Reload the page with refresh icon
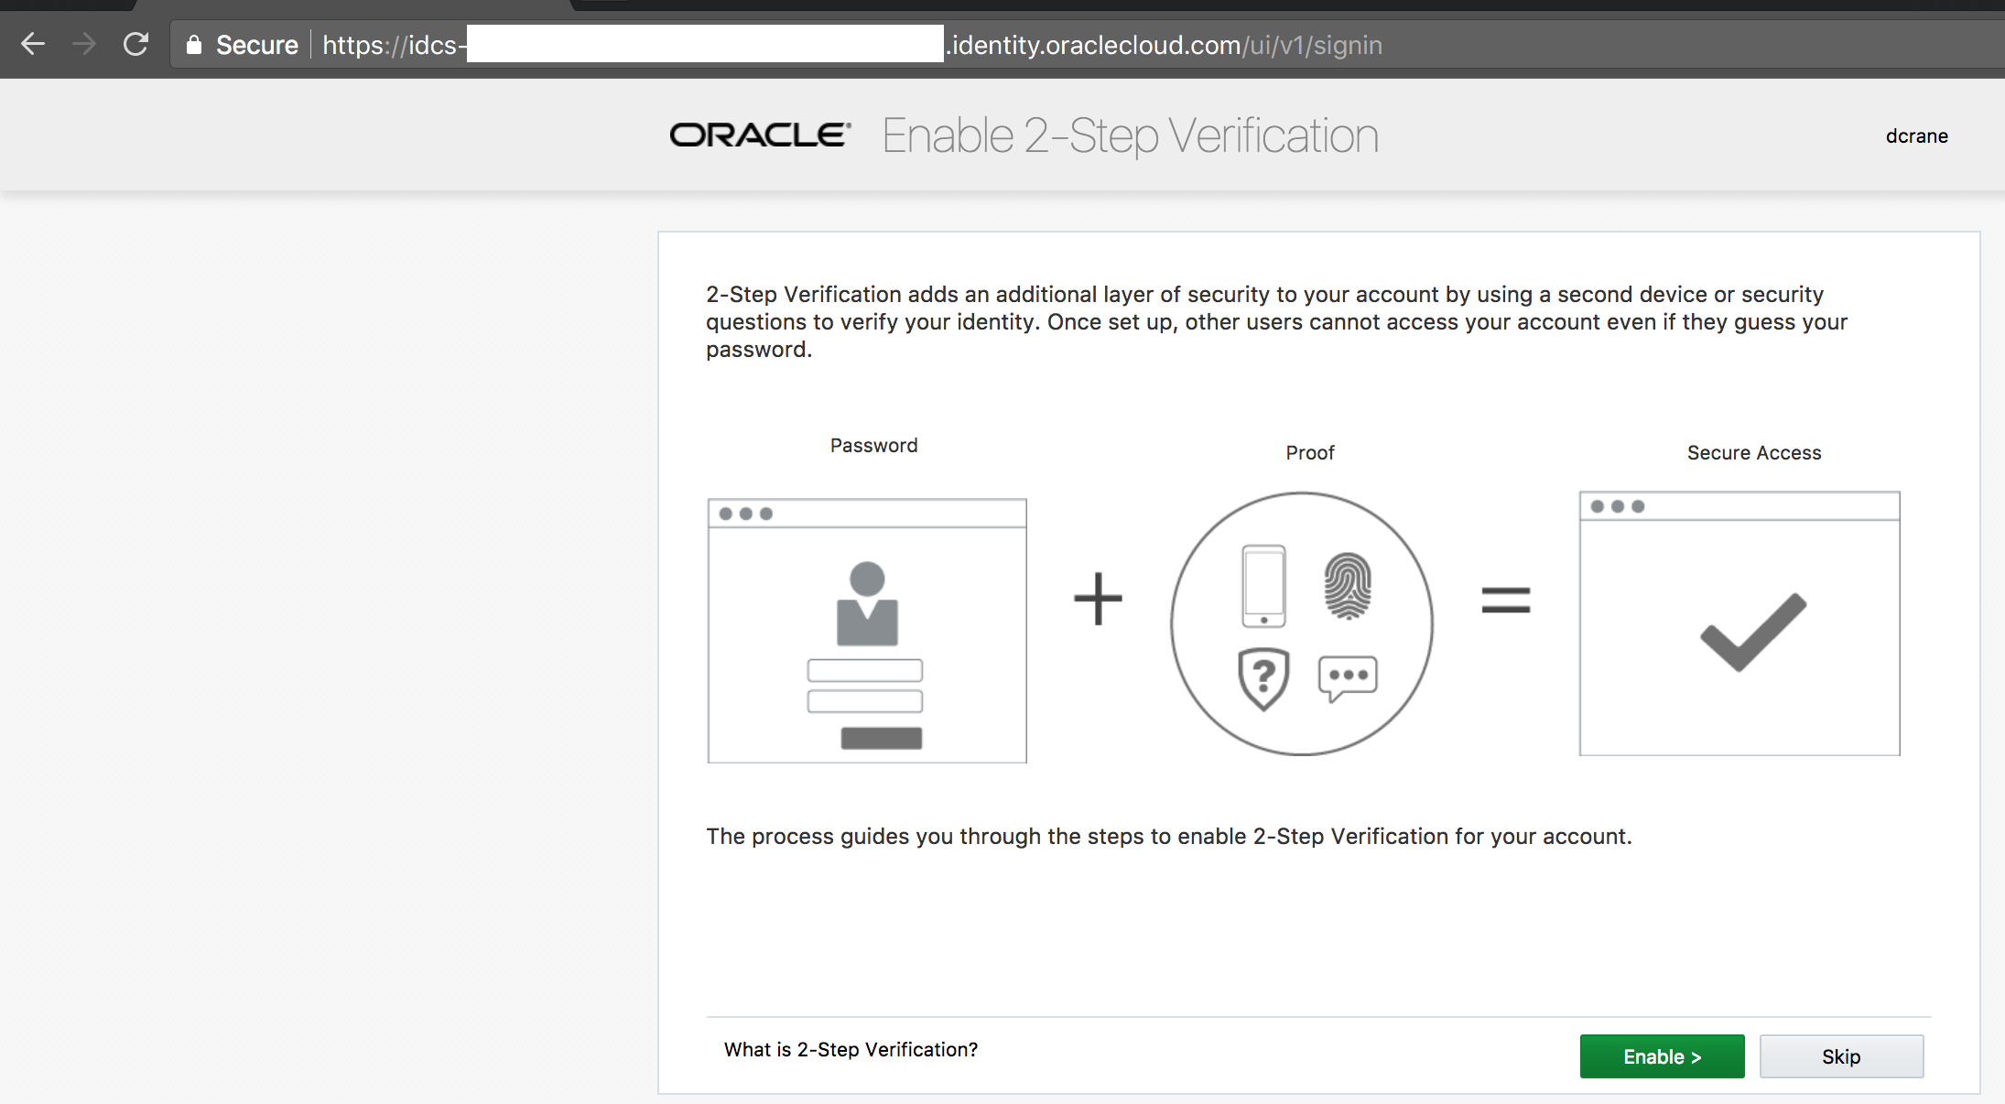Viewport: 2005px width, 1104px height. [x=135, y=44]
